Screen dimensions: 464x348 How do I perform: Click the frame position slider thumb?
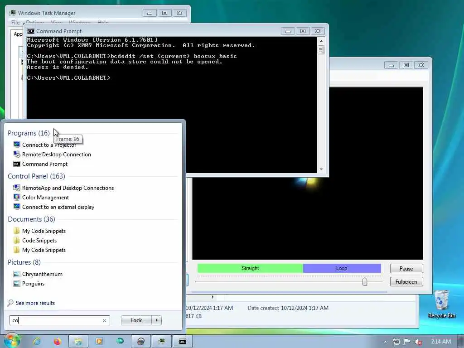tap(365, 281)
